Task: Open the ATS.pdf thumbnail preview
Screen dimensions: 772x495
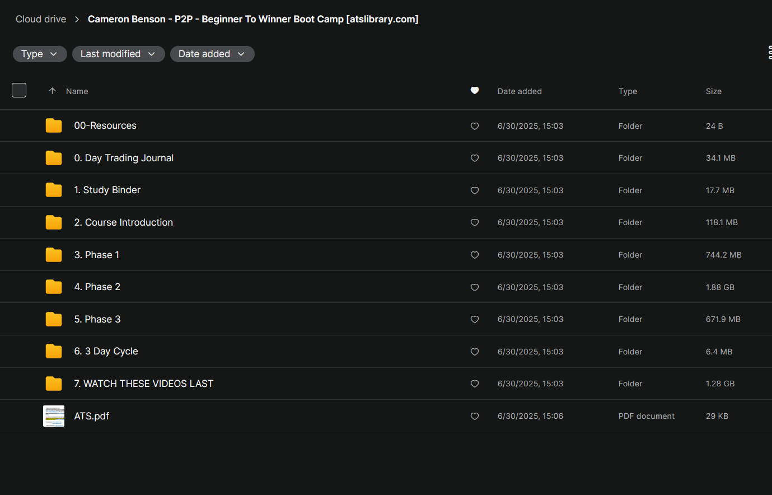Action: [54, 416]
